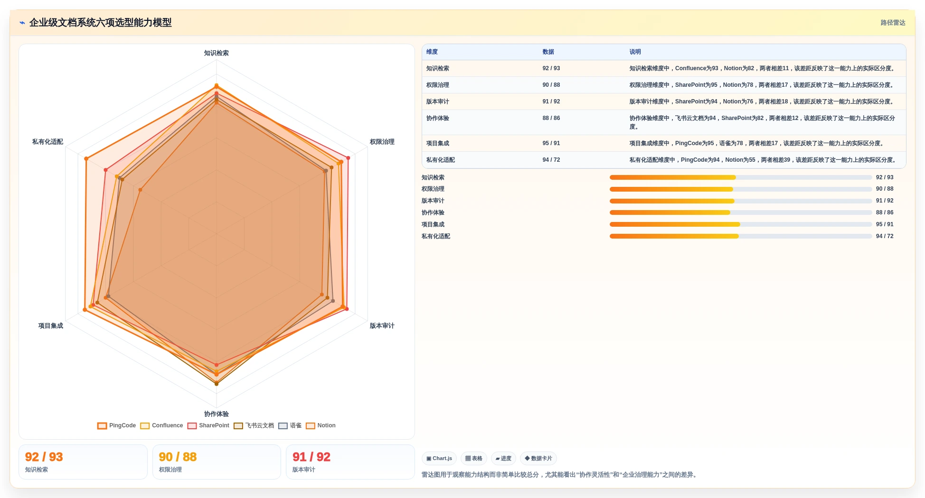Click the 说明 column header
Viewport: 925px width, 498px height.
point(635,52)
